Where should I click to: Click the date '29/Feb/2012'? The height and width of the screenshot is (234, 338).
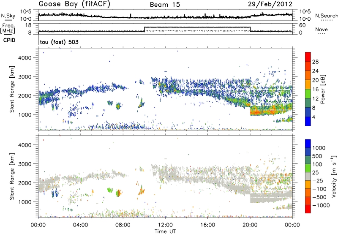coord(270,4)
